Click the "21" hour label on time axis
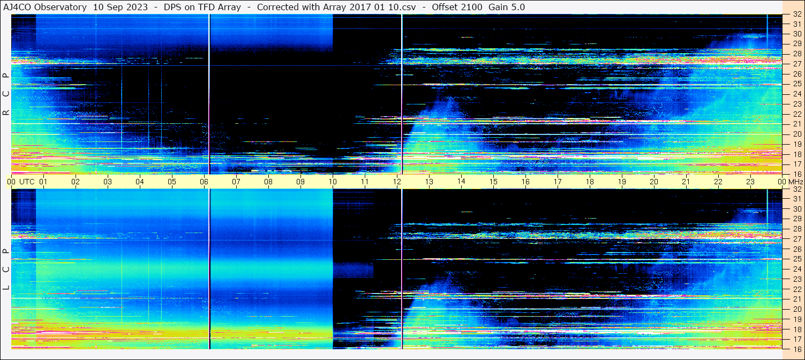 (x=686, y=182)
